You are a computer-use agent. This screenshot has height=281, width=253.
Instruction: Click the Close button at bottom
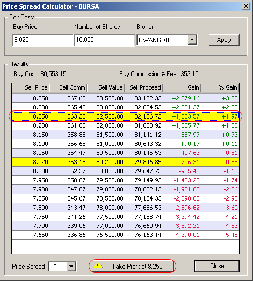[217, 266]
